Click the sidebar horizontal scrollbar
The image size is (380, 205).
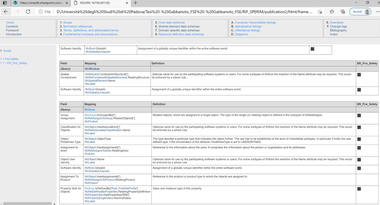(27, 203)
